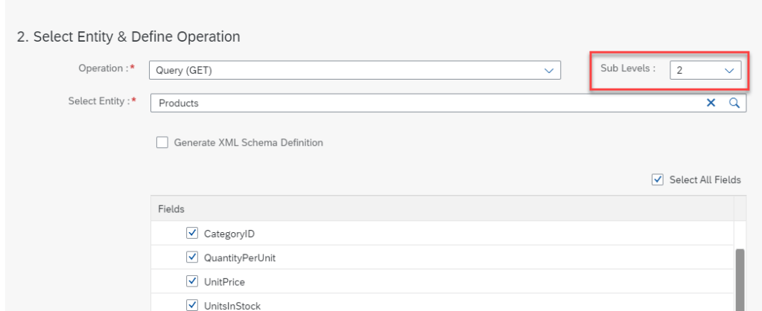Open the Operation dropdown arrow
762x311 pixels.
click(549, 71)
